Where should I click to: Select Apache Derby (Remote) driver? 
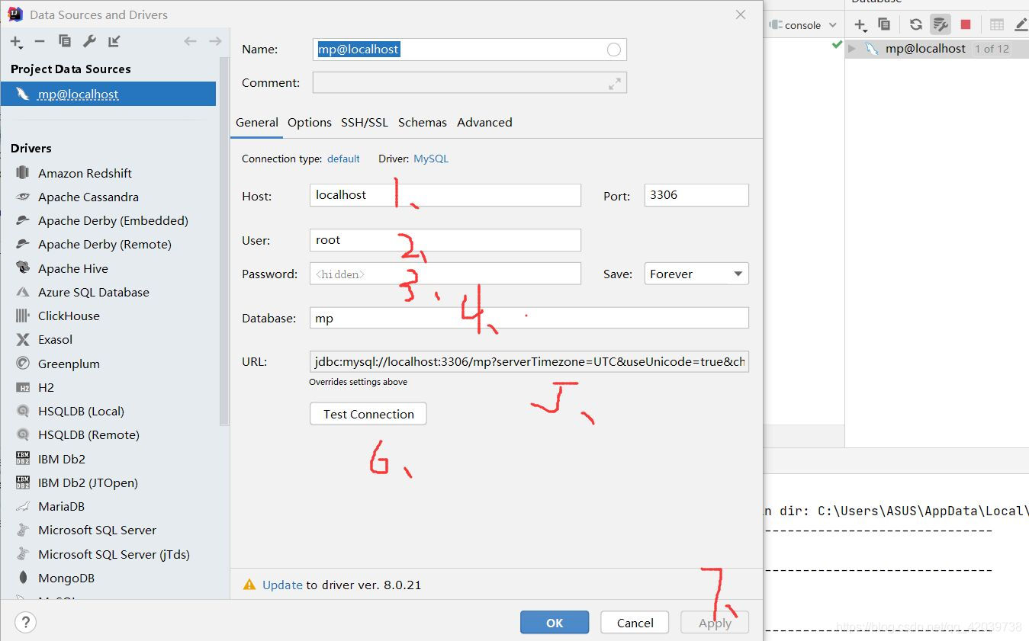105,244
